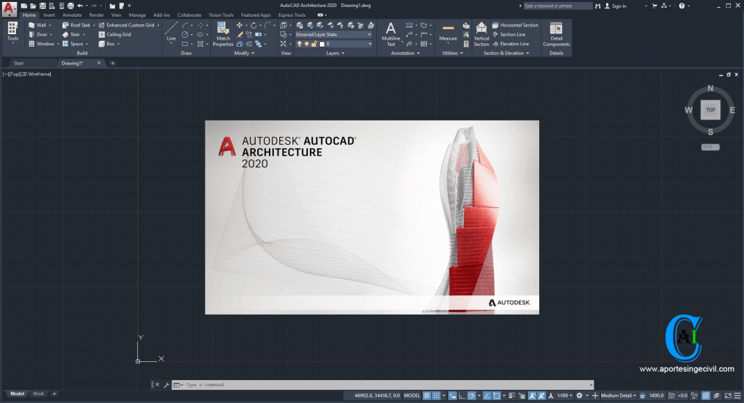This screenshot has width=744, height=403.
Task: Toggle the layer on/off lightbulb icon
Action: coord(300,44)
